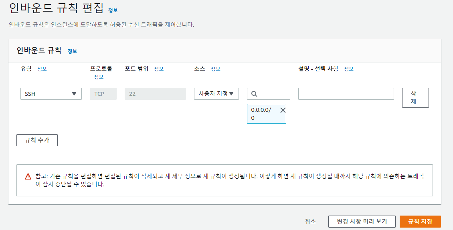Open the 정보 link next to 소스
Image resolution: width=453 pixels, height=230 pixels.
coord(215,69)
